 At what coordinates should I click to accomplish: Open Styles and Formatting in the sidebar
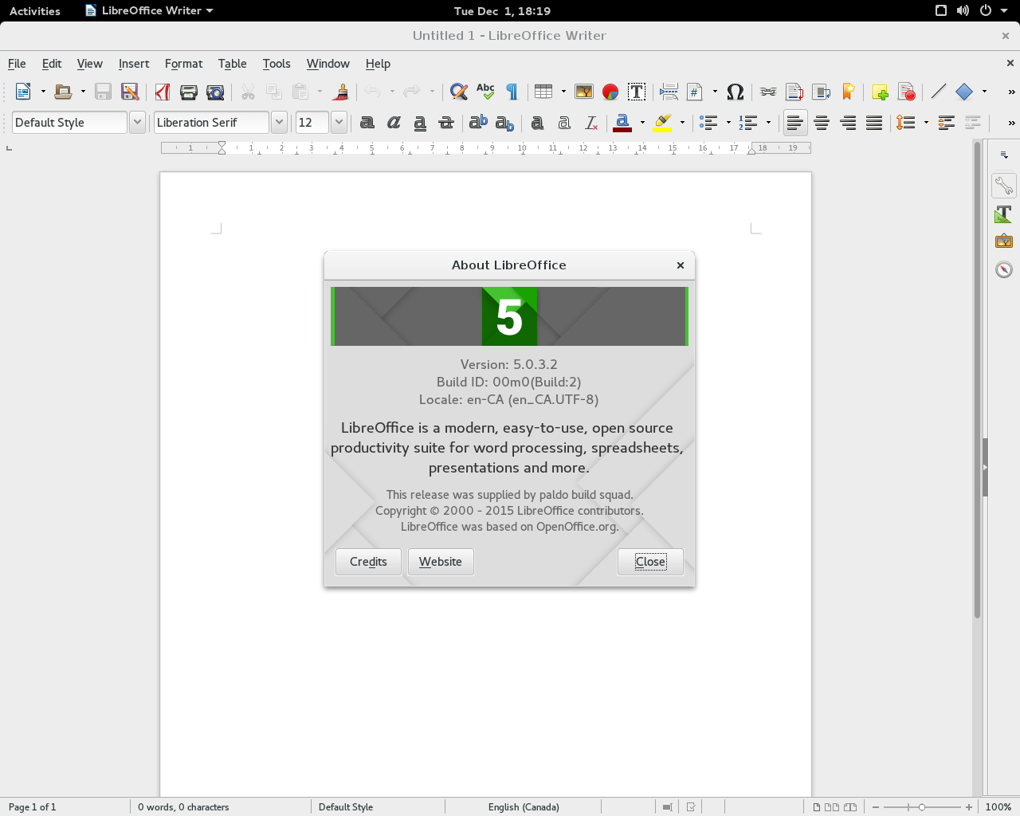[x=1004, y=214]
